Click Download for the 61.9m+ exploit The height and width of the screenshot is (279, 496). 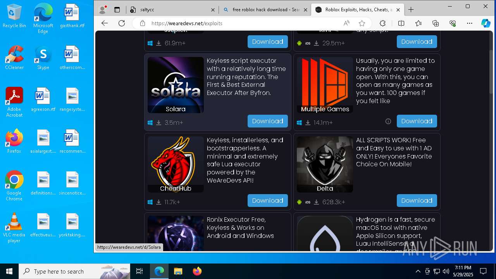click(x=268, y=41)
